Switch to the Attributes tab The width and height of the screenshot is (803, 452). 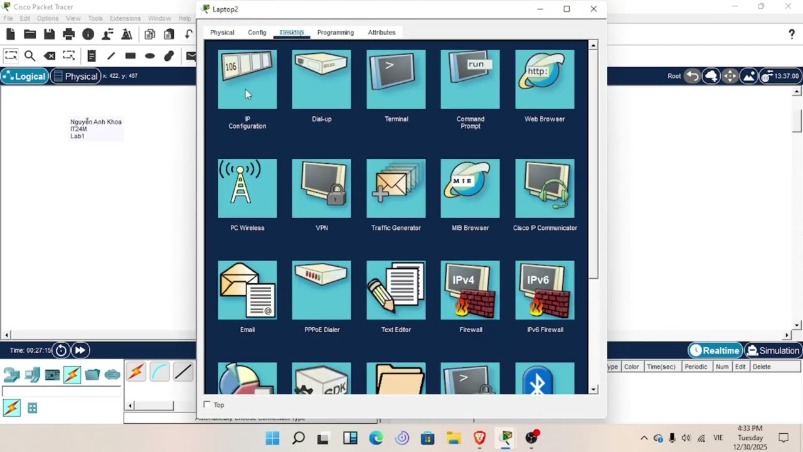tap(381, 33)
